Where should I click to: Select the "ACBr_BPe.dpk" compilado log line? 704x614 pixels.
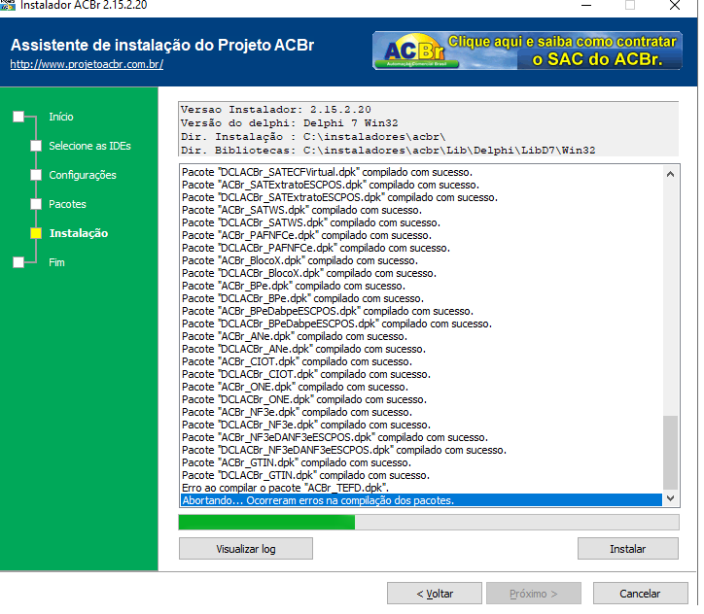(x=421, y=287)
